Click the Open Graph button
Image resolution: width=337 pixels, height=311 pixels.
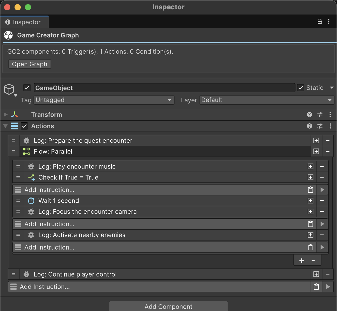click(30, 64)
